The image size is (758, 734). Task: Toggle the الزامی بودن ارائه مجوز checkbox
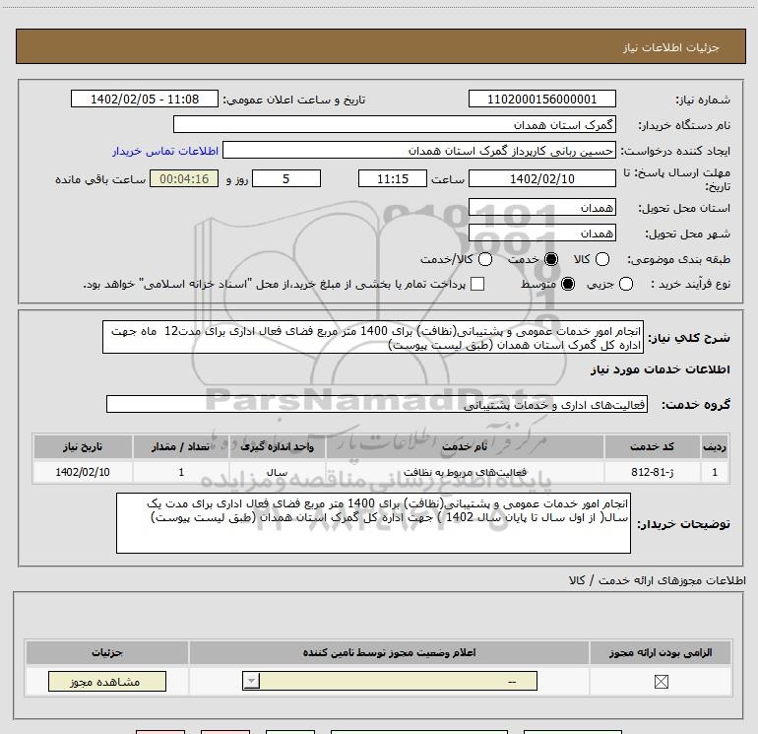(661, 682)
